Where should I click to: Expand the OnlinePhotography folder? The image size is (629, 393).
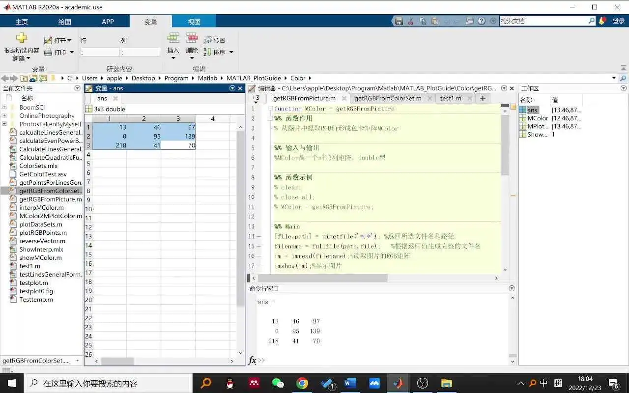(4, 116)
